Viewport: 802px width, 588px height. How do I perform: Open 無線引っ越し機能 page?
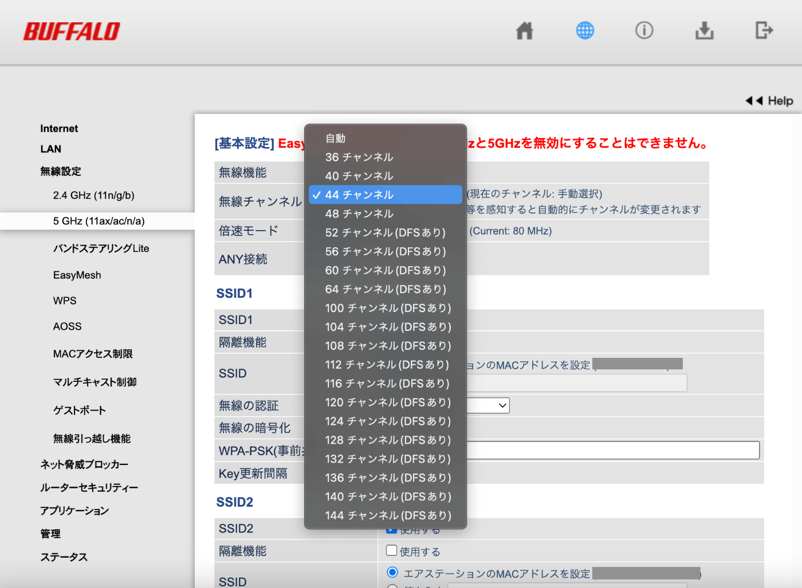(x=92, y=439)
